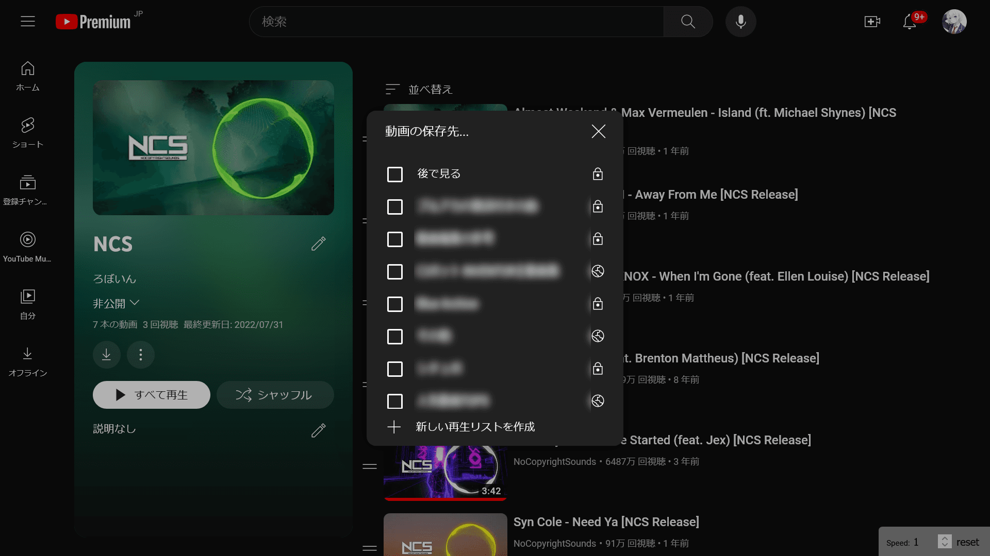The image size is (990, 556).
Task: Click the 検索 search input field
Action: click(457, 22)
